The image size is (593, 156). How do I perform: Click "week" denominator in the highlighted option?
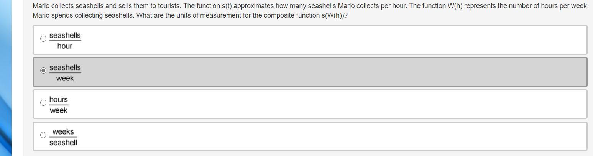click(x=65, y=78)
